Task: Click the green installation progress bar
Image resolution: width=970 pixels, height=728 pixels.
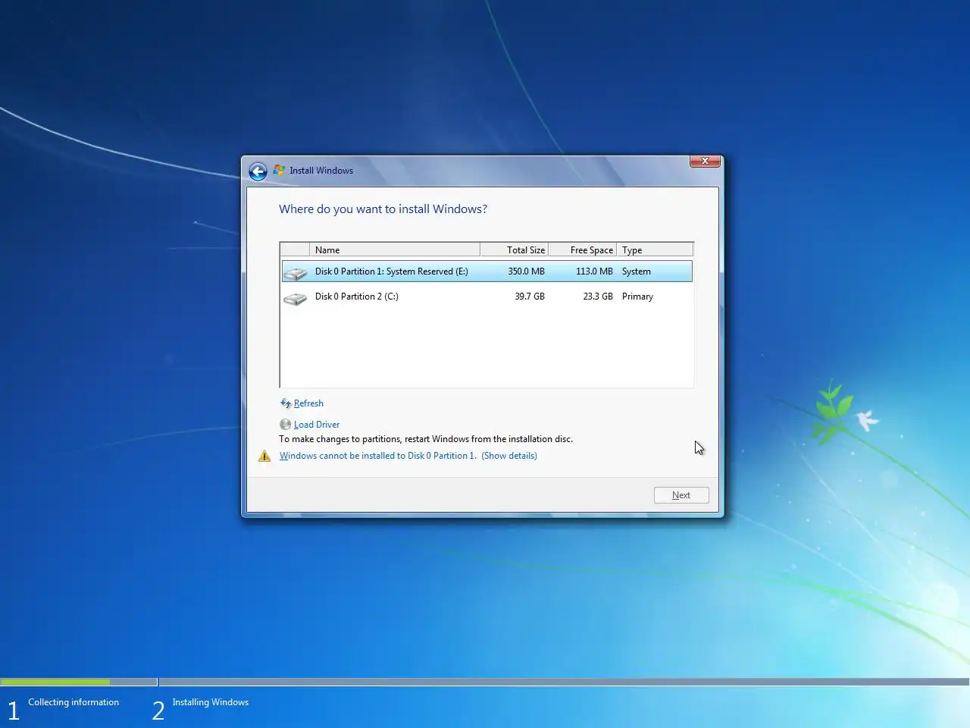Action: pos(55,682)
